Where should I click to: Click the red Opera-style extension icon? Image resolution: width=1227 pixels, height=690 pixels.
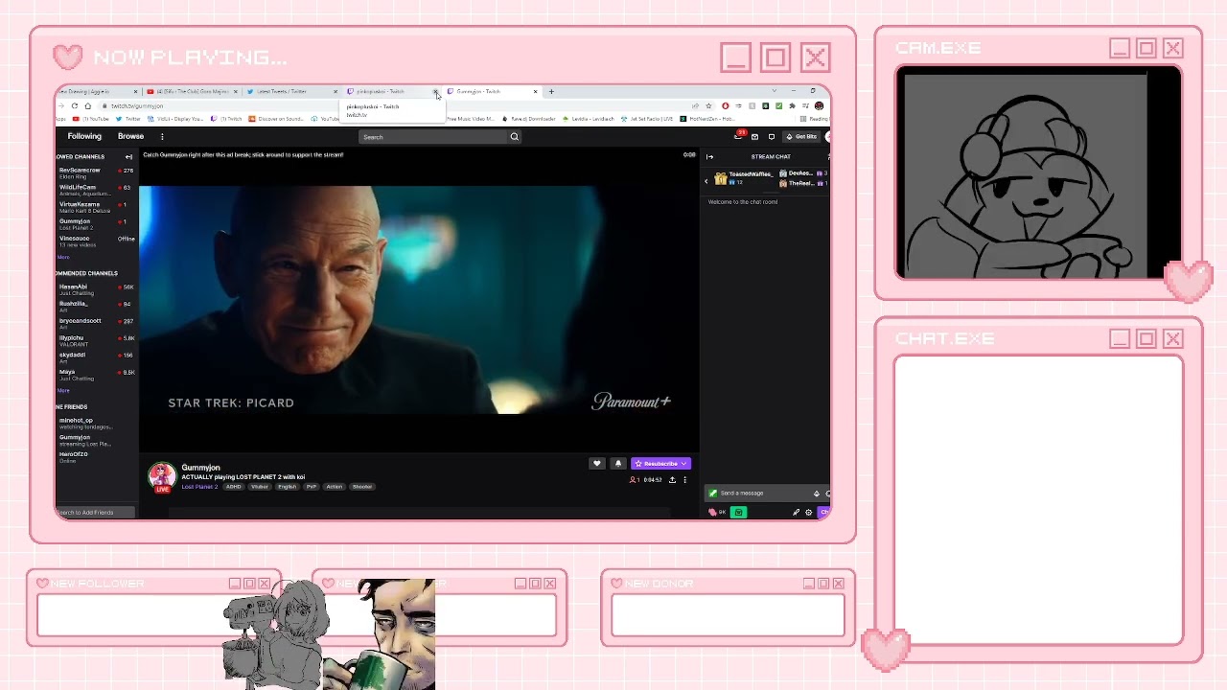(726, 105)
